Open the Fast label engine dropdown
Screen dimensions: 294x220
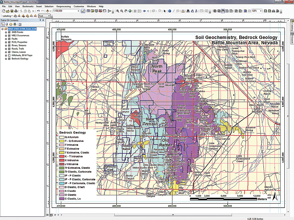point(49,16)
